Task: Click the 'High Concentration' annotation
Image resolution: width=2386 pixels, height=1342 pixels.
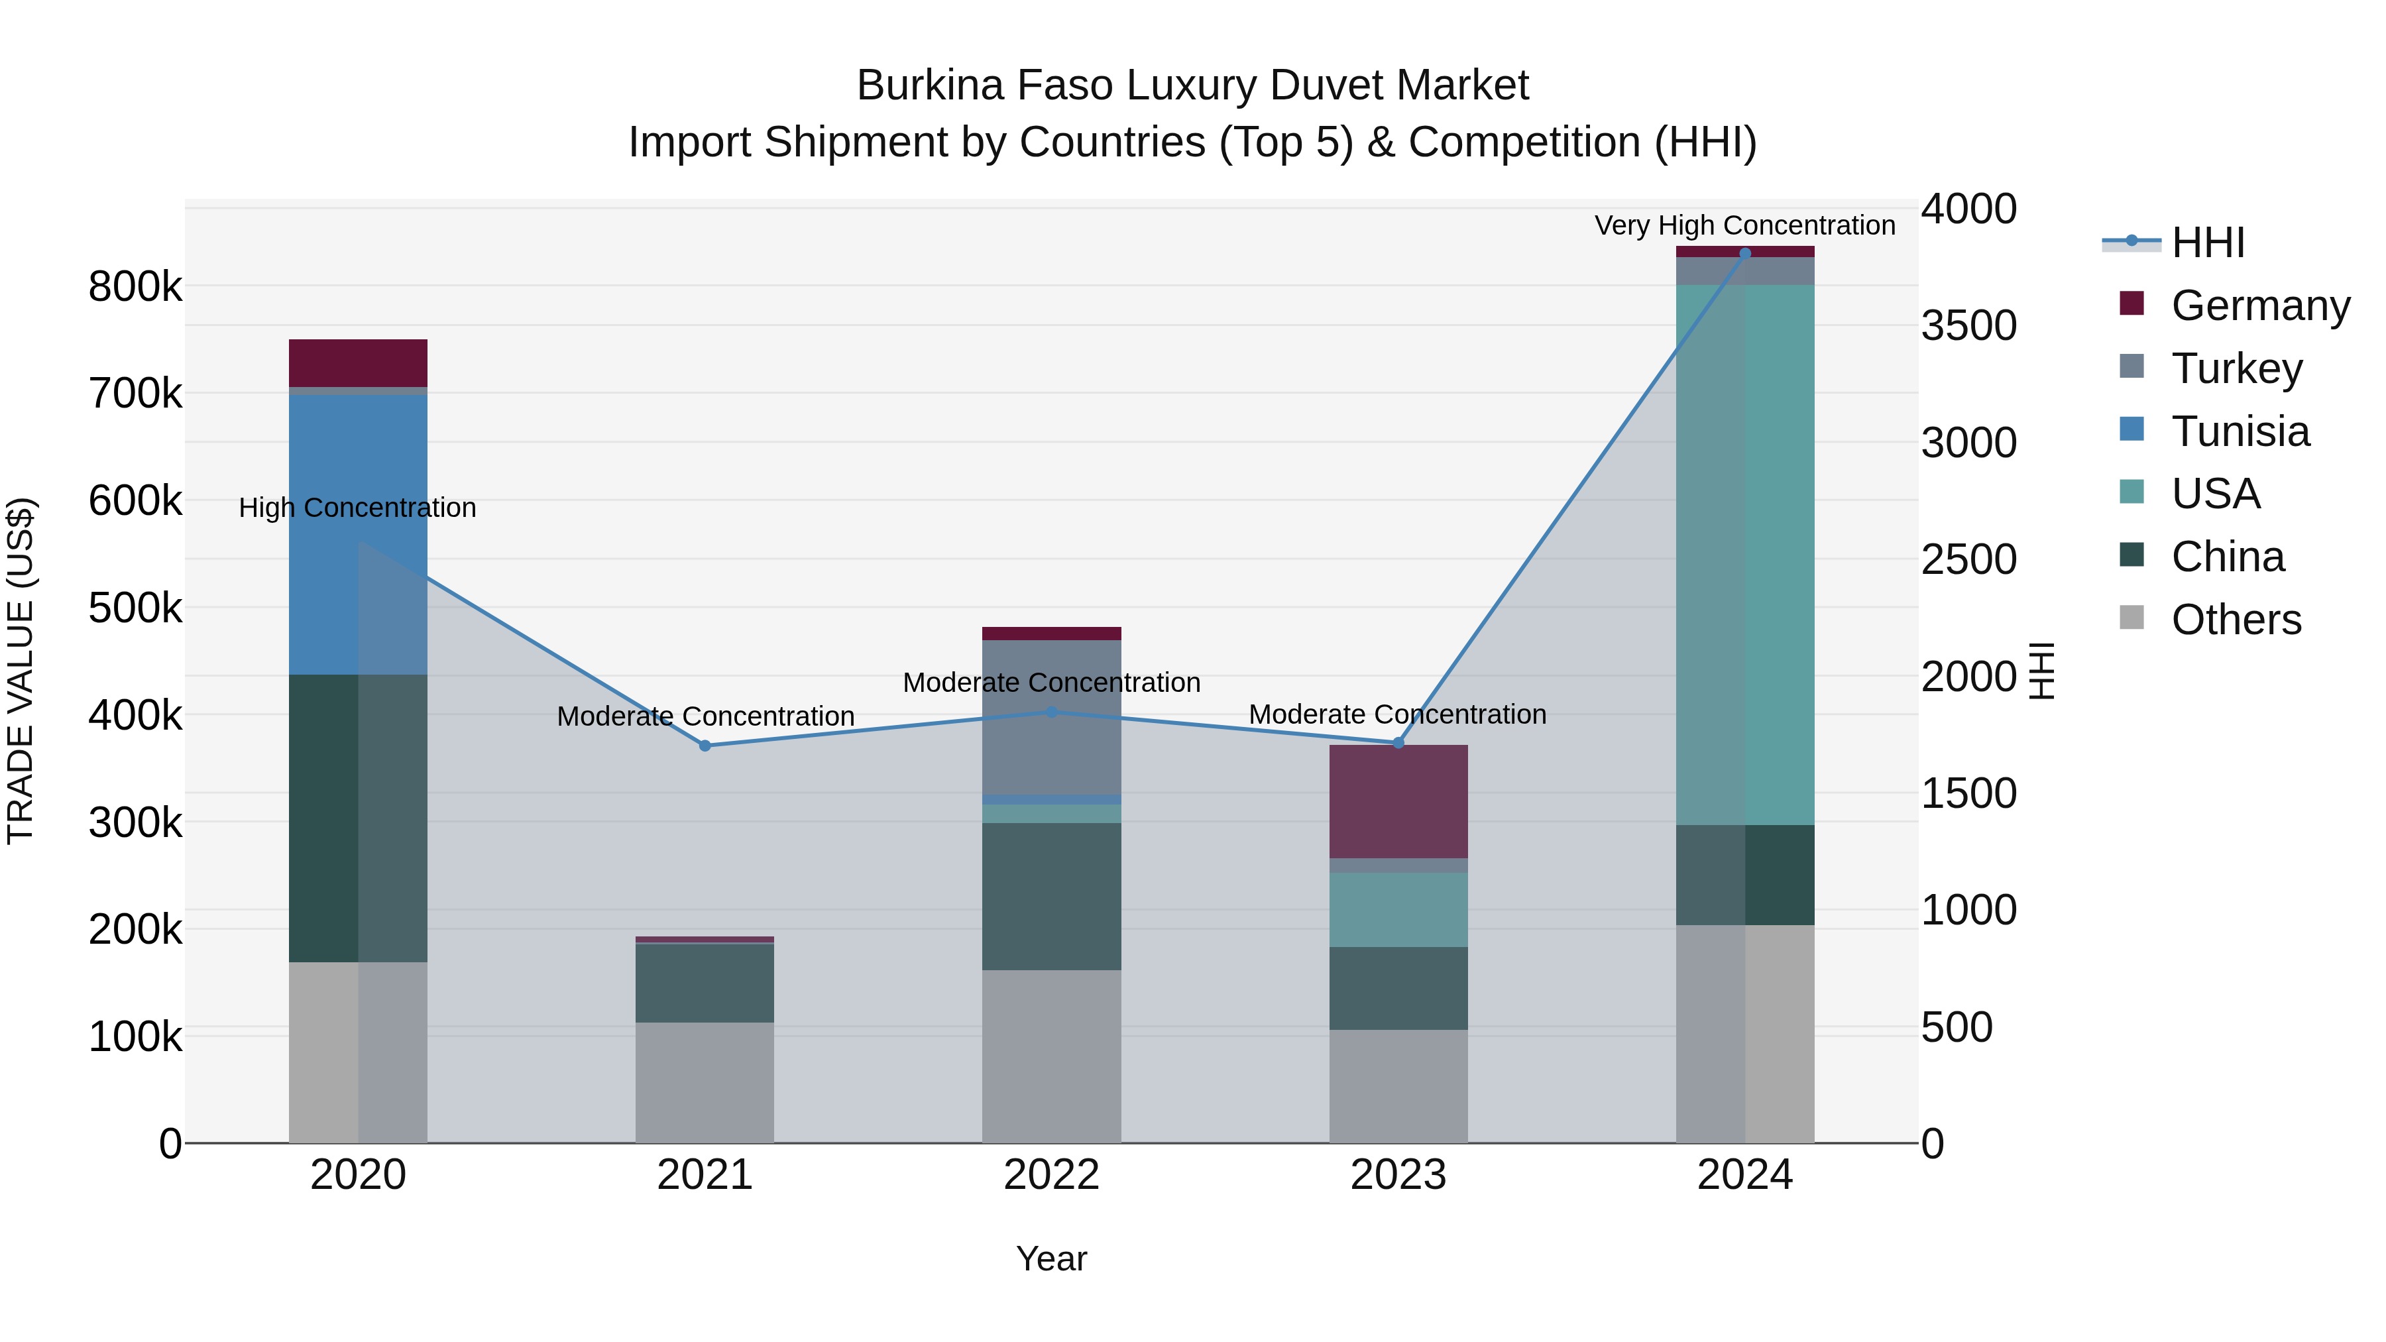Action: pyautogui.click(x=357, y=508)
